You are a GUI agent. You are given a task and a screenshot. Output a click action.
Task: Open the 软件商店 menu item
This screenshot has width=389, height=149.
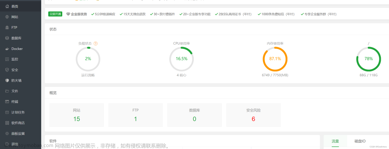coord(21,123)
